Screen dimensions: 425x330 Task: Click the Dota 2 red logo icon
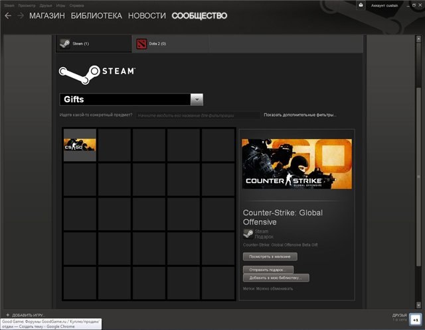coord(141,44)
